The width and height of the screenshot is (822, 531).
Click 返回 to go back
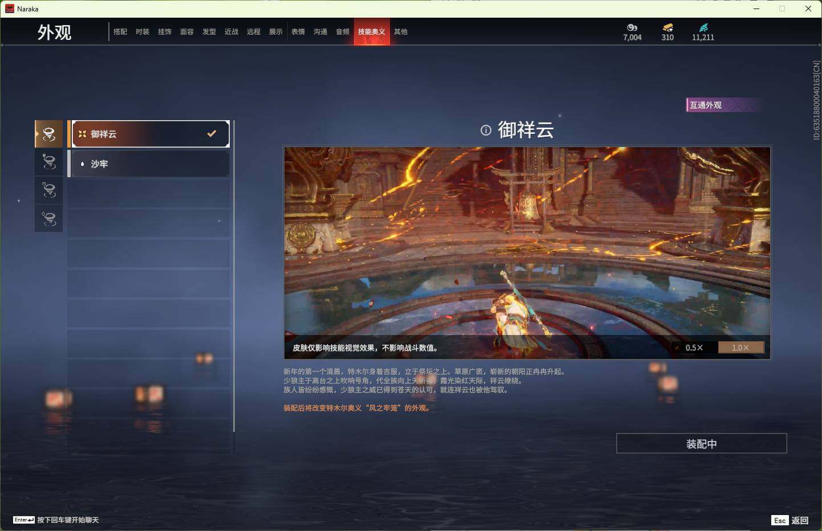800,520
